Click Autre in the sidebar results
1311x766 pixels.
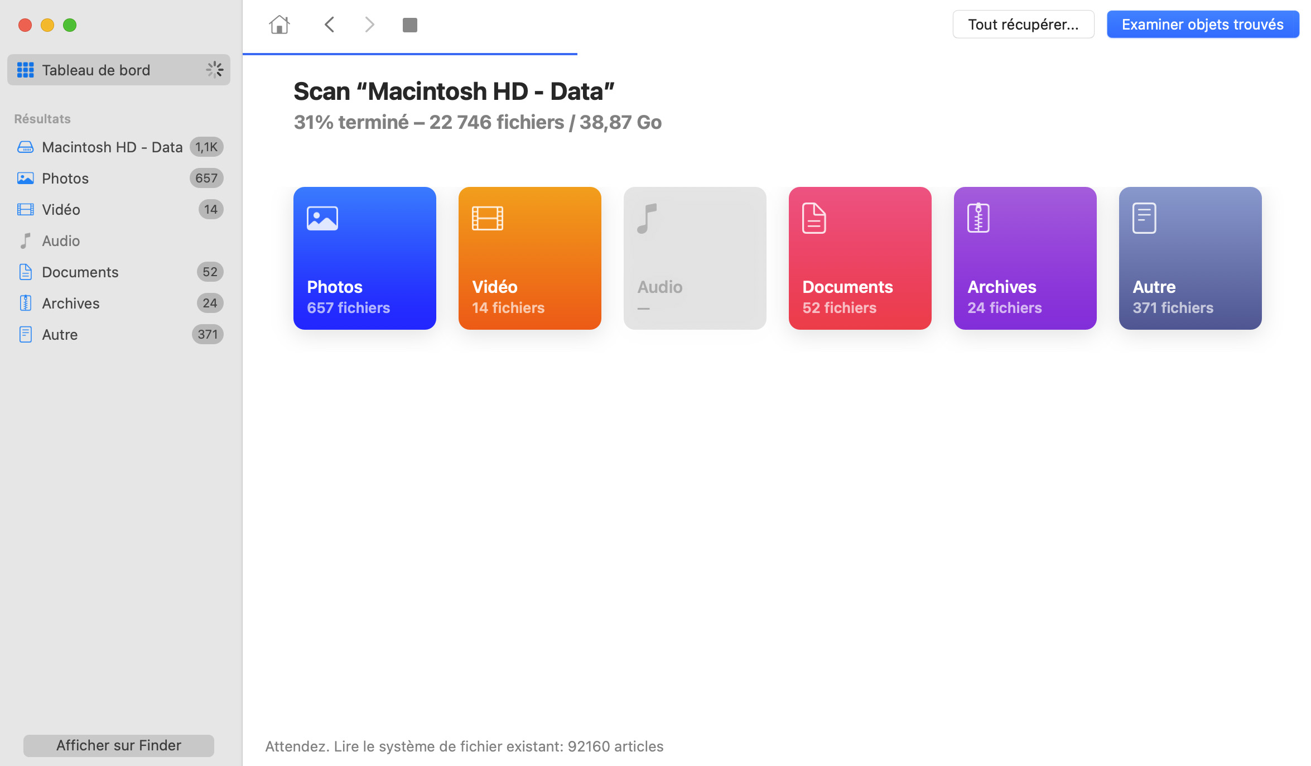[59, 334]
